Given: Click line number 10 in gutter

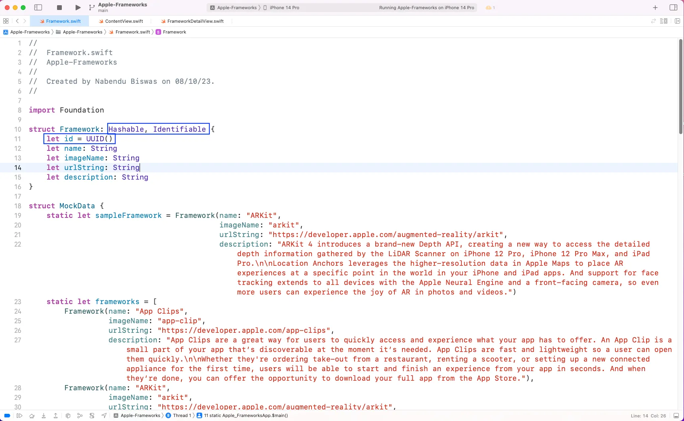Looking at the screenshot, I should click(18, 129).
